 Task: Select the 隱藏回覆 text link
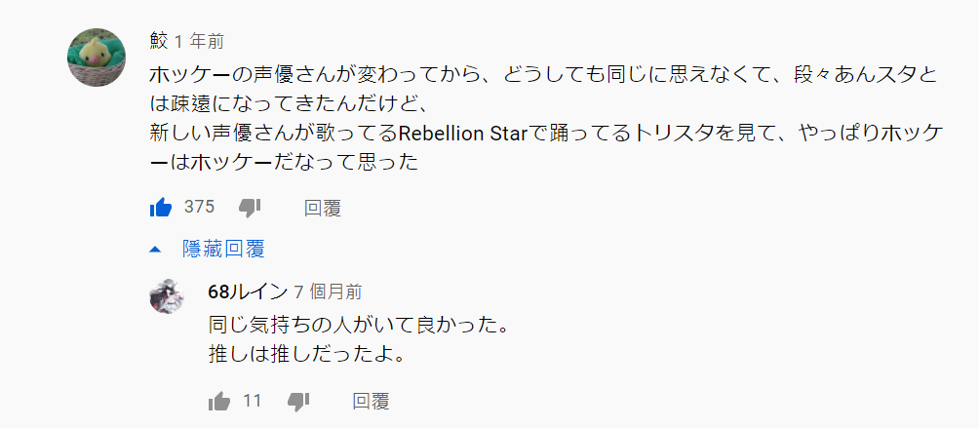pos(223,249)
